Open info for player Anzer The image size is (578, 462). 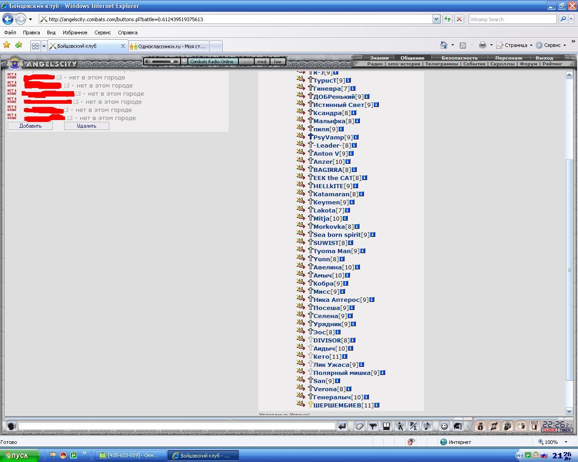point(348,162)
